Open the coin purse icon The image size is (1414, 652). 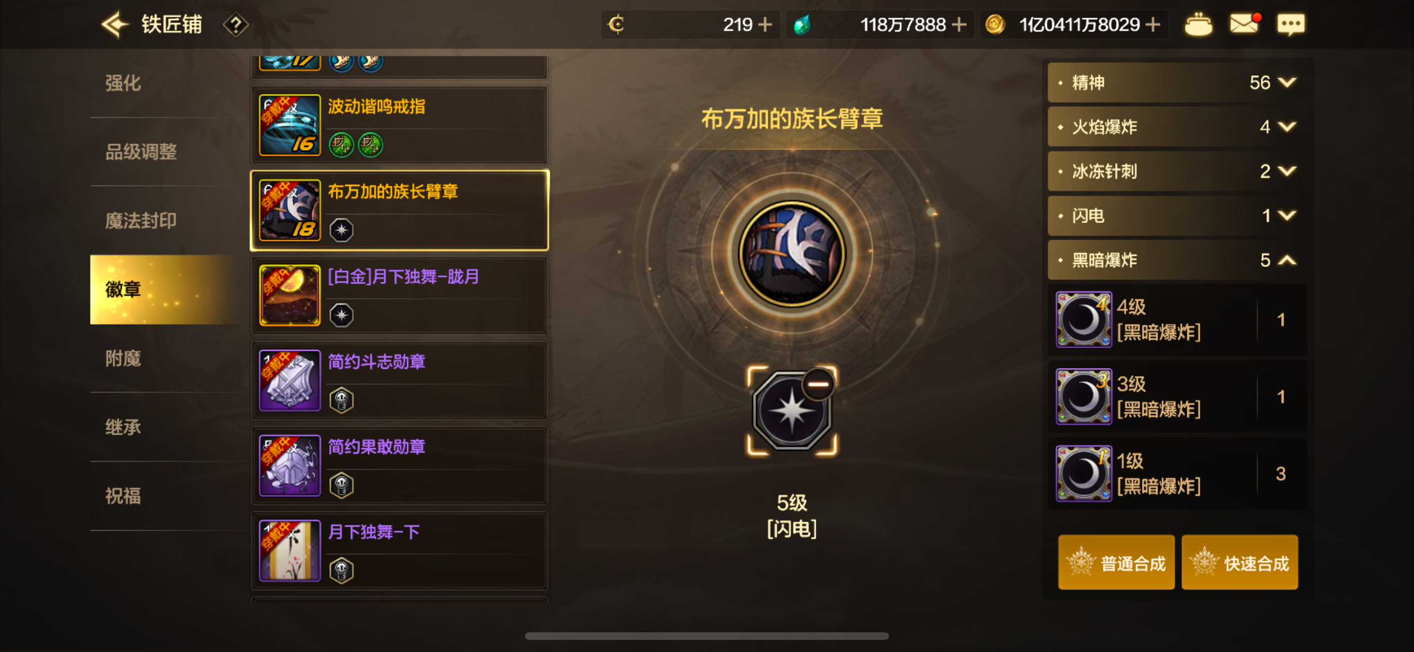[x=1198, y=25]
